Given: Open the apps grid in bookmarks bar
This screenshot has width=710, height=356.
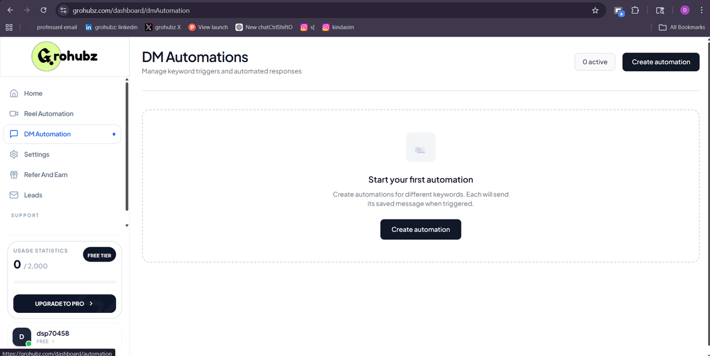Looking at the screenshot, I should click(x=9, y=27).
